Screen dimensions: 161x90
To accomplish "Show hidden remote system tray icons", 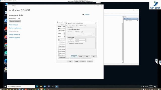I will tap(141, 86).
